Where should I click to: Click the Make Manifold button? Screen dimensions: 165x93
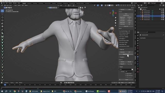click(126, 54)
